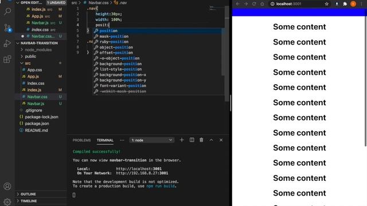367x206 pixels.
Task: Open the browser profile avatar
Action: (x=353, y=4)
